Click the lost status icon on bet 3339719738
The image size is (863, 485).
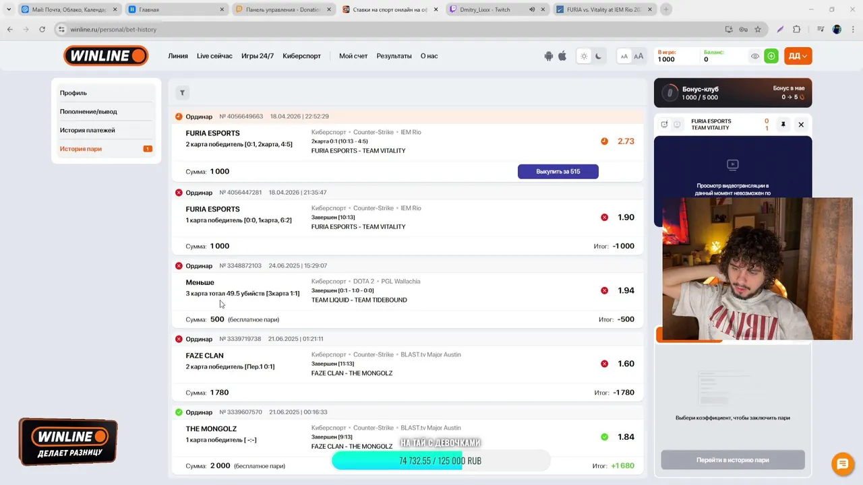click(x=179, y=339)
